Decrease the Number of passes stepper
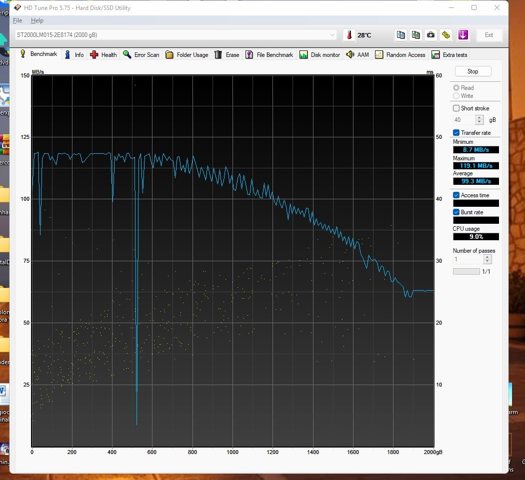Image resolution: width=525 pixels, height=480 pixels. (487, 261)
